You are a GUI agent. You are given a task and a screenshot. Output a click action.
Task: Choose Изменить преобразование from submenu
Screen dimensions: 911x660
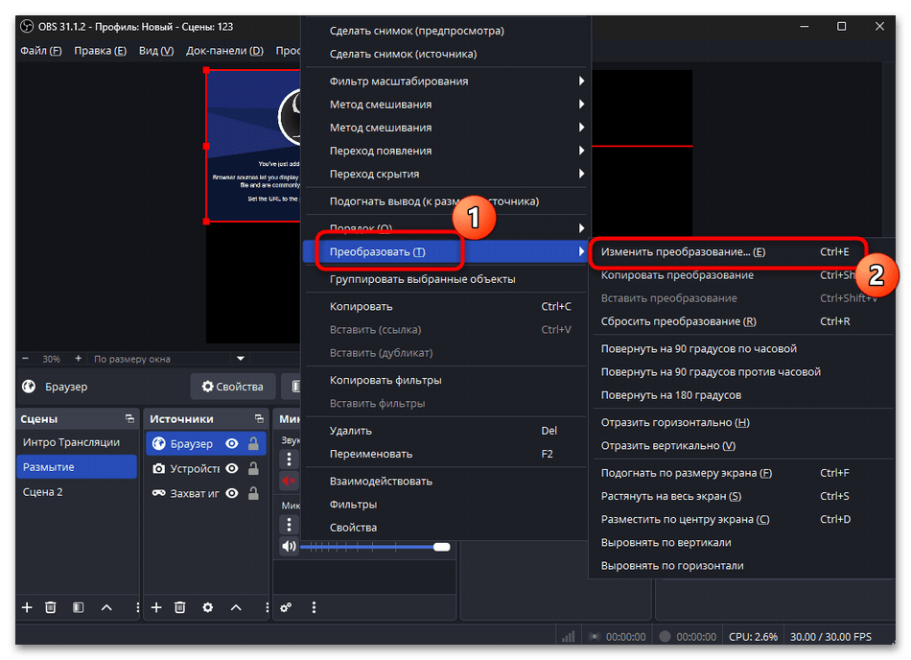[x=683, y=252]
